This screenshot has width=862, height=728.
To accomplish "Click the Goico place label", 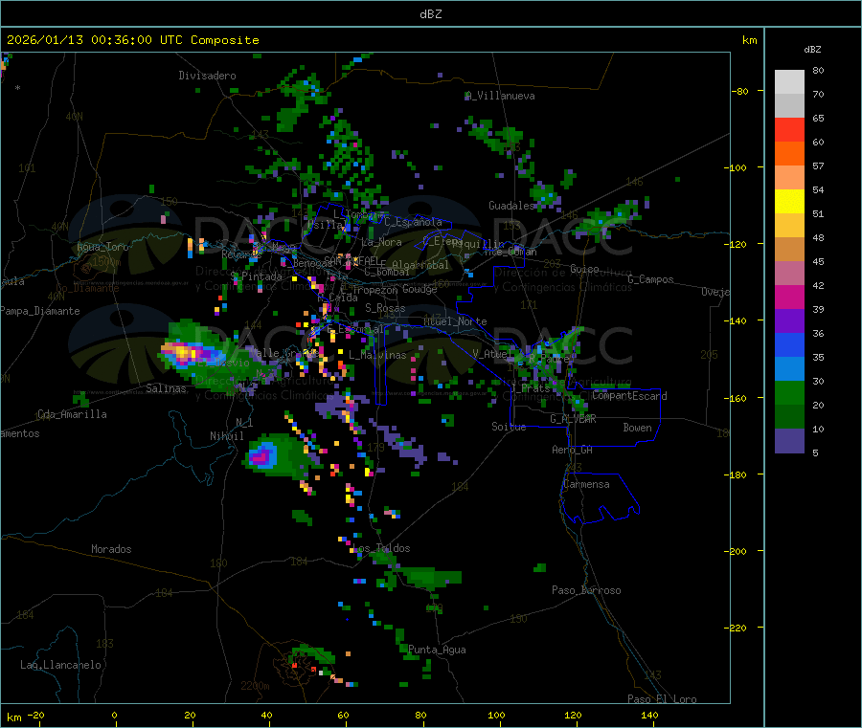I will coord(584,269).
